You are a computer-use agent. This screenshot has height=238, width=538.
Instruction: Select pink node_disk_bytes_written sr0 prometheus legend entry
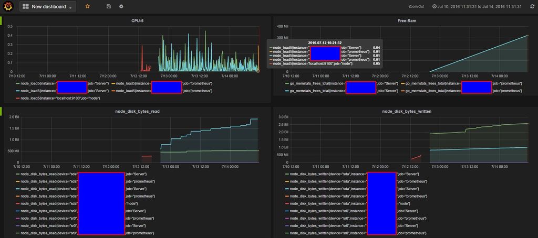pos(356,219)
